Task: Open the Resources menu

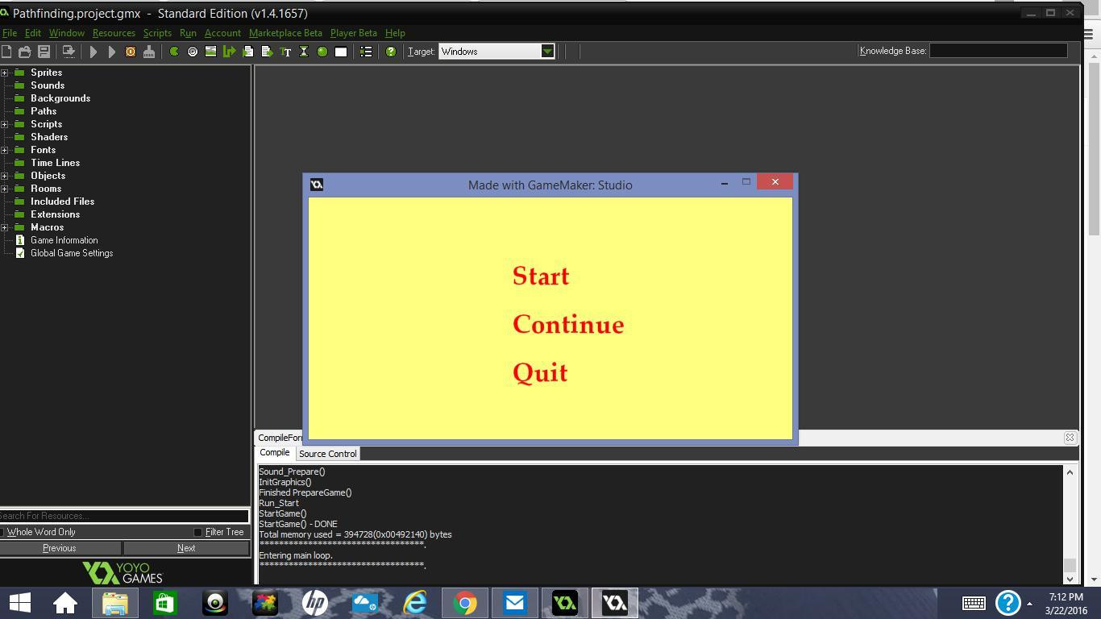Action: click(114, 33)
